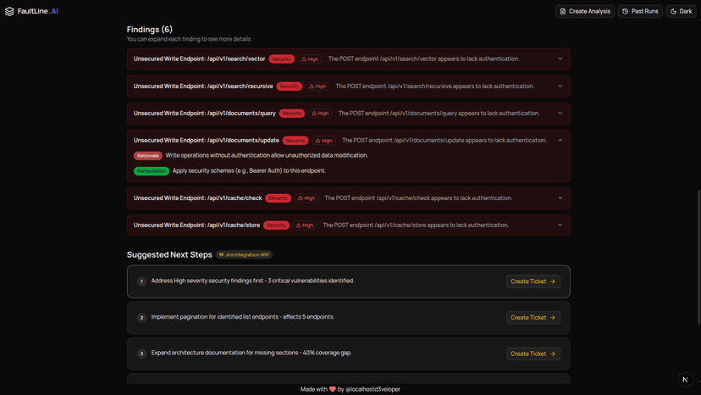Click the Remediation label badge
The height and width of the screenshot is (395, 701).
click(151, 171)
